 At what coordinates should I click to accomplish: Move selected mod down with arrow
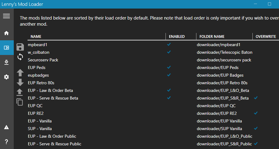click(x=20, y=82)
